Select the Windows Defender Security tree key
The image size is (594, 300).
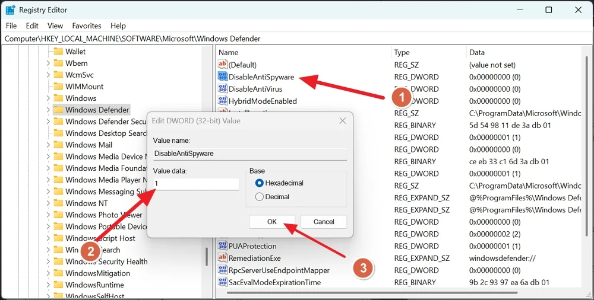click(x=106, y=122)
